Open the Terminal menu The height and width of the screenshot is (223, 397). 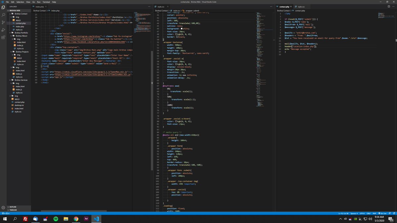(x=46, y=2)
